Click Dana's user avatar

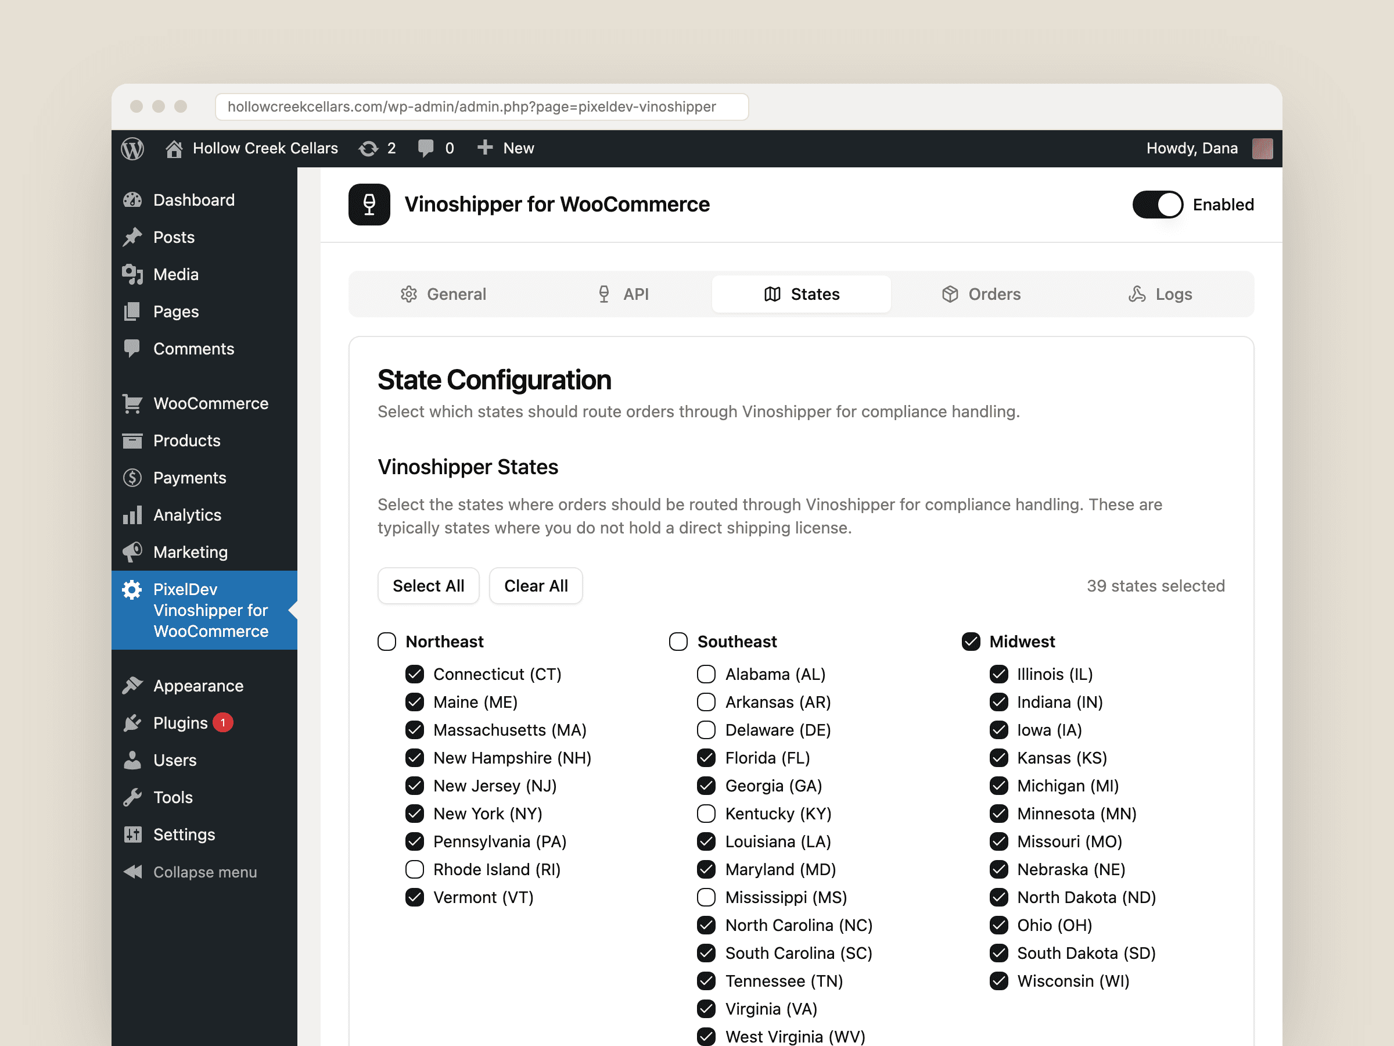pos(1262,149)
